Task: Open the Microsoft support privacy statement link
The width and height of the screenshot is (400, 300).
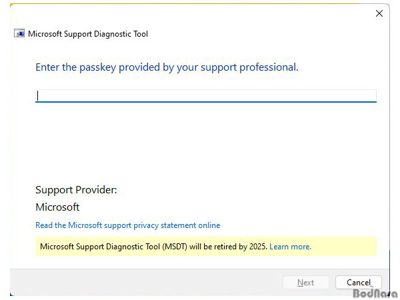Action: point(127,225)
